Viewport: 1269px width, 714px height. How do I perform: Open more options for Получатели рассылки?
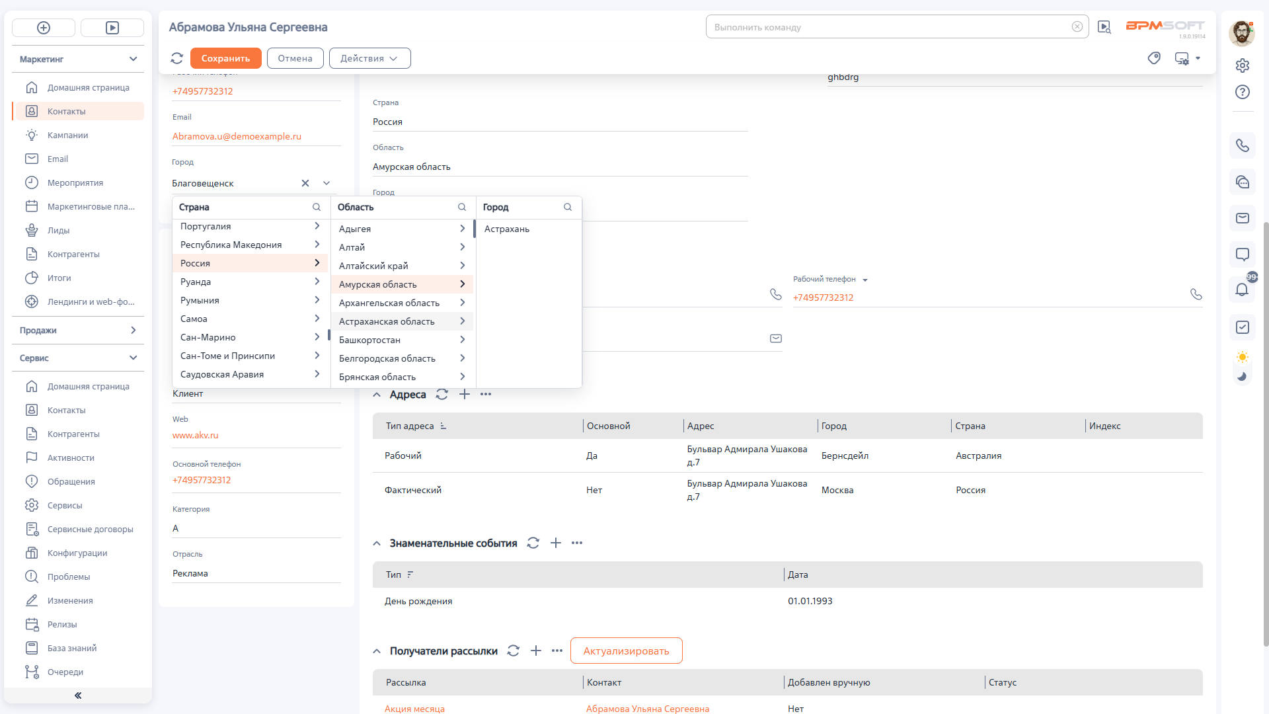point(557,651)
